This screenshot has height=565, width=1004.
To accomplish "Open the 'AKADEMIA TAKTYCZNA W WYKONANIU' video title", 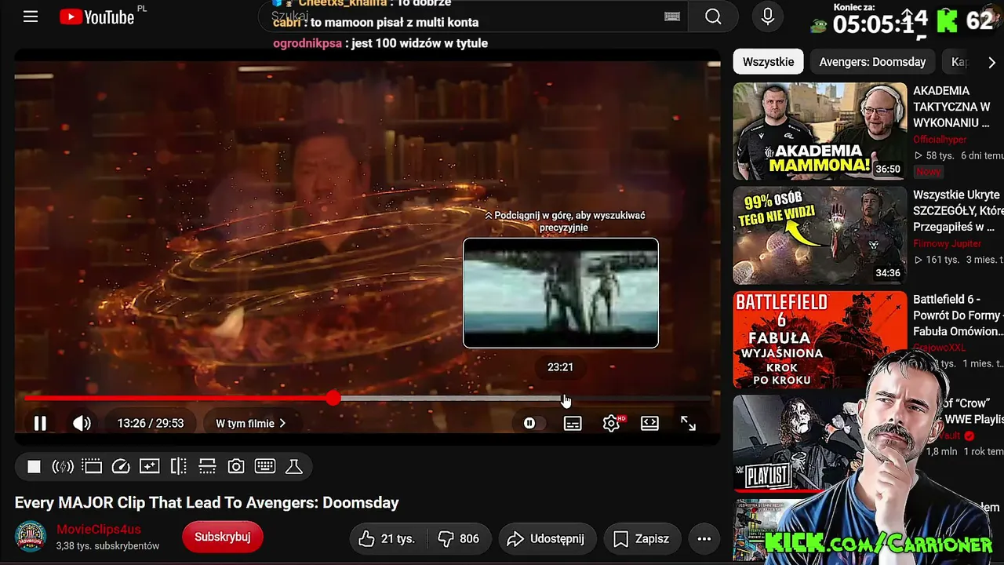I will point(952,107).
